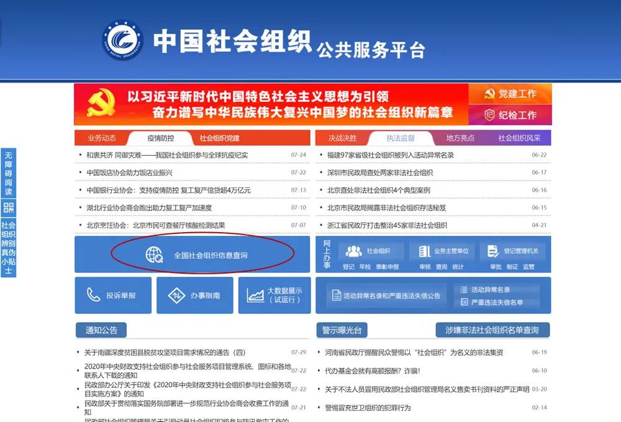The height and width of the screenshot is (422, 621).
Task: Click the 登记管理机关 document icon
Action: coord(493,251)
